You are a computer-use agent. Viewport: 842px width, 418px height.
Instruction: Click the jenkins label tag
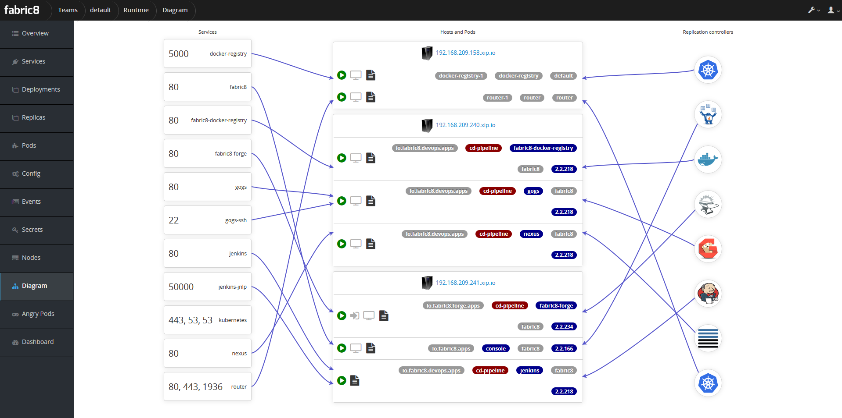(529, 371)
